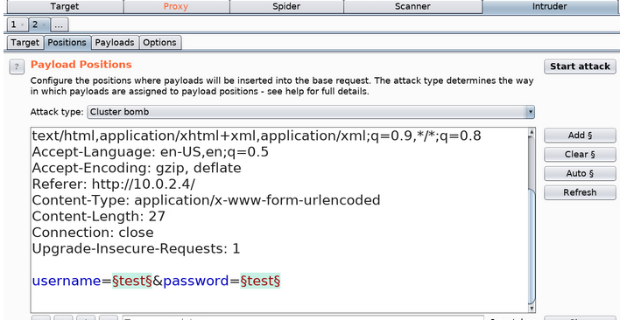
Task: Close Intruder attack tab 2
Action: coord(44,24)
